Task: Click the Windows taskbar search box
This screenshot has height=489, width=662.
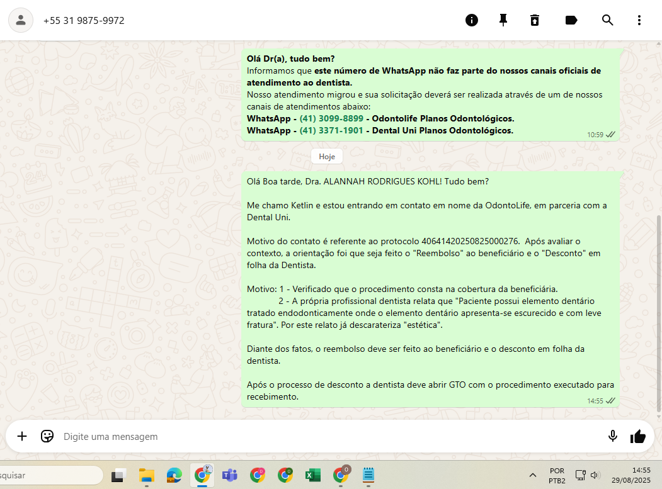Action: coord(50,475)
